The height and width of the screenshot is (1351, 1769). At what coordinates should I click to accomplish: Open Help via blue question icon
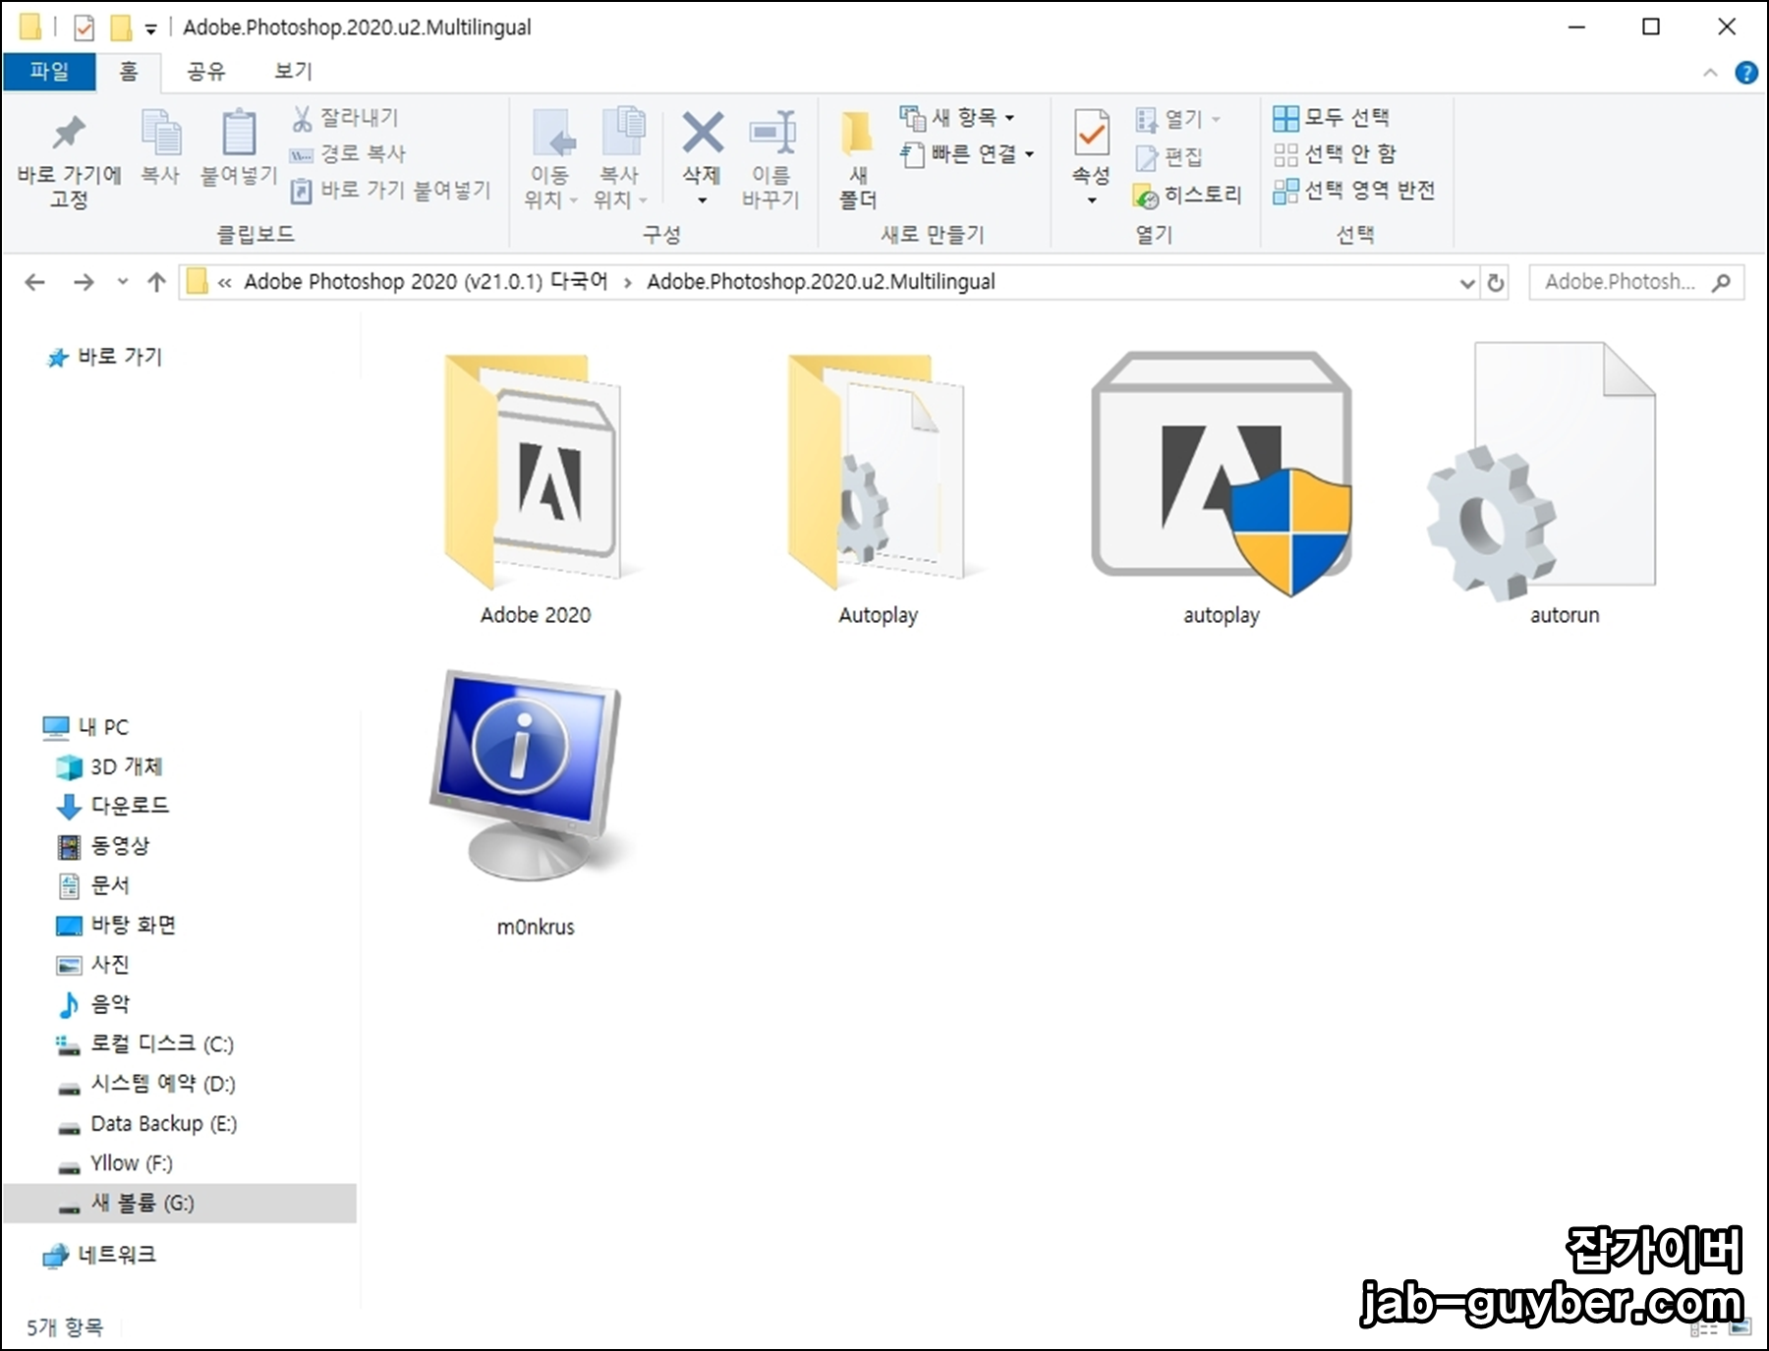(1746, 73)
